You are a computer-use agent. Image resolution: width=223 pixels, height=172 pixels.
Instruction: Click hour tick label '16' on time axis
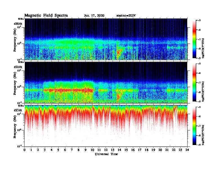[133, 150]
